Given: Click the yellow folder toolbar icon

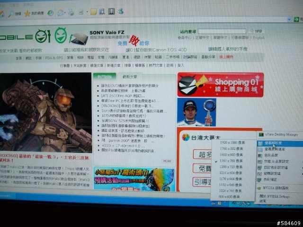Looking at the screenshot, I should (94, 12).
